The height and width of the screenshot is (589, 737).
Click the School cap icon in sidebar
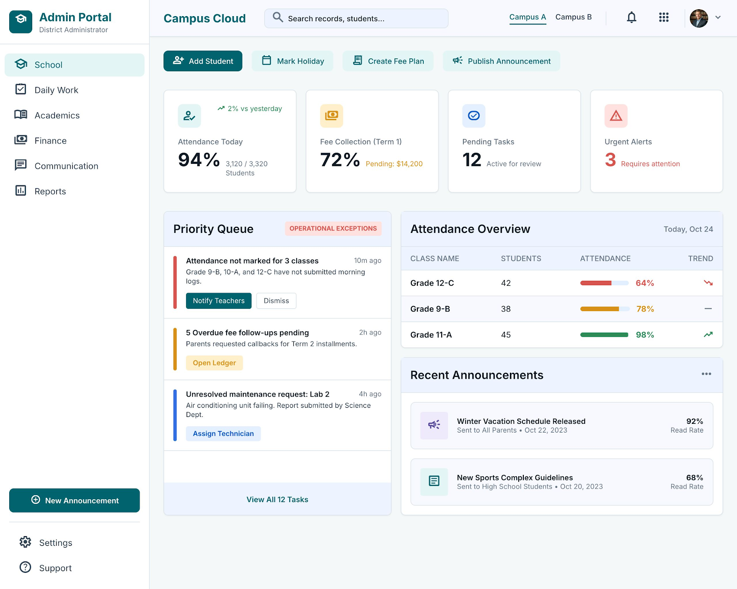[21, 64]
